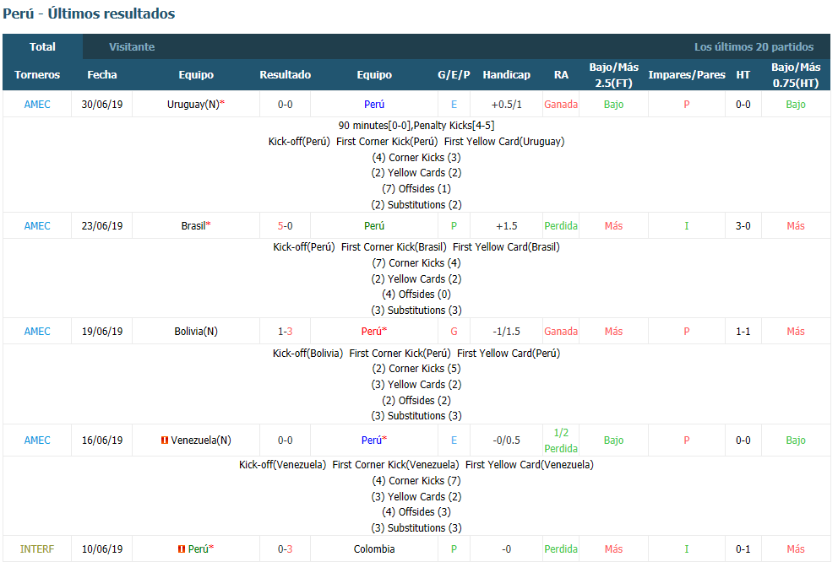Screen dimensions: 838x562
Task: Click date 16/06/19
Action: [x=101, y=440]
